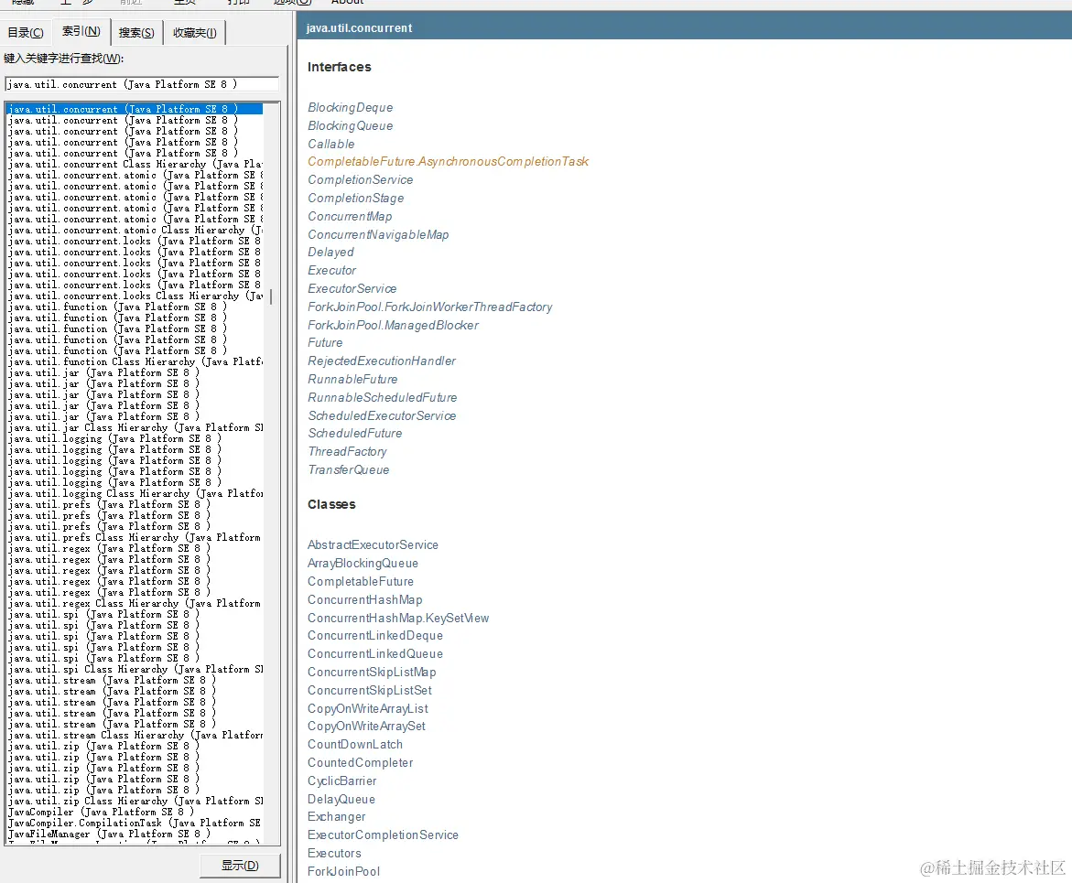Screen dimensions: 1072x883
Task: Open the AbstractExecutorService class link
Action: tap(373, 545)
